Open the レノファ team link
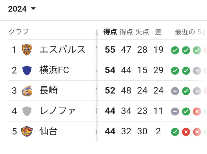 coord(58,111)
